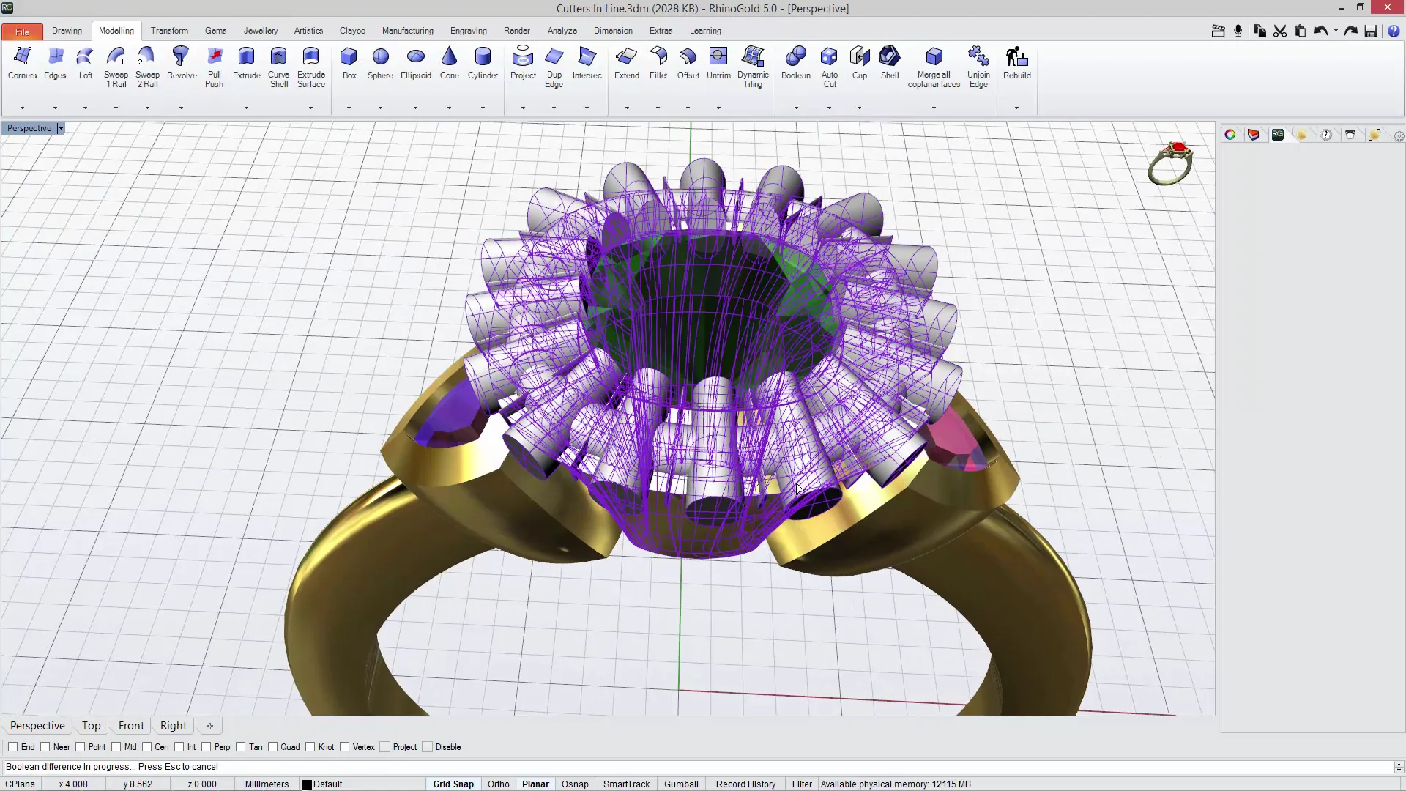Click the floppy disk Save icon

[x=1371, y=31]
